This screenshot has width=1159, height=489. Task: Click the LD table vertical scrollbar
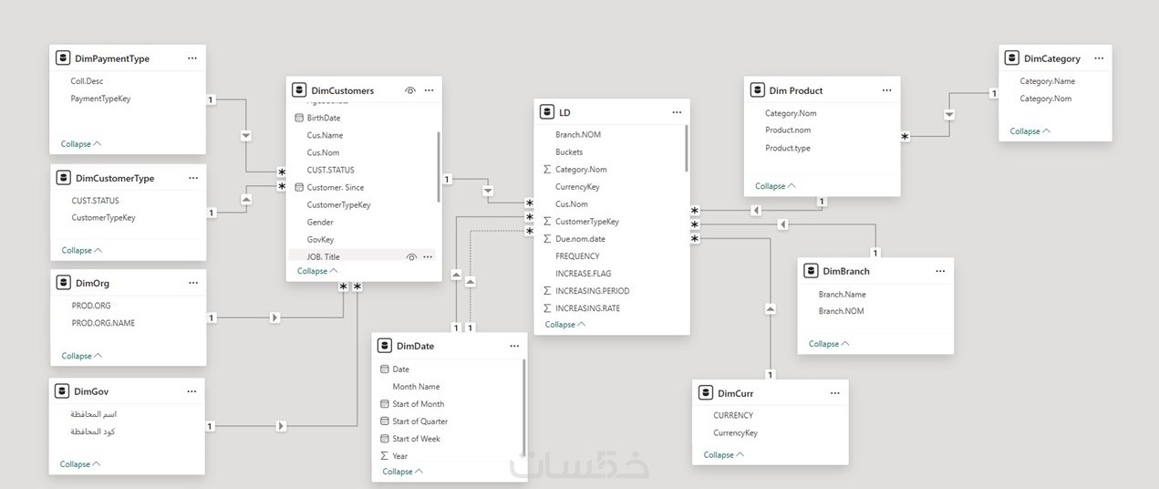coord(686,148)
